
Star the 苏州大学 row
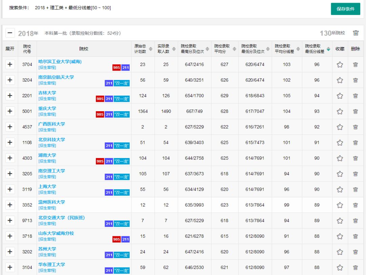tap(340, 252)
